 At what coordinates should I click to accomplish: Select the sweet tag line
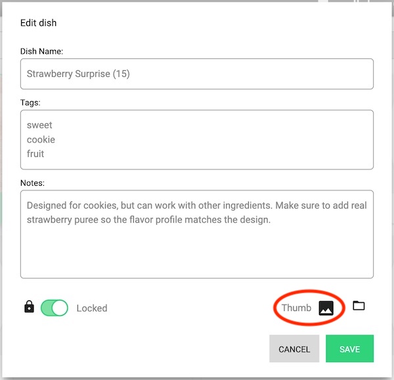(39, 125)
